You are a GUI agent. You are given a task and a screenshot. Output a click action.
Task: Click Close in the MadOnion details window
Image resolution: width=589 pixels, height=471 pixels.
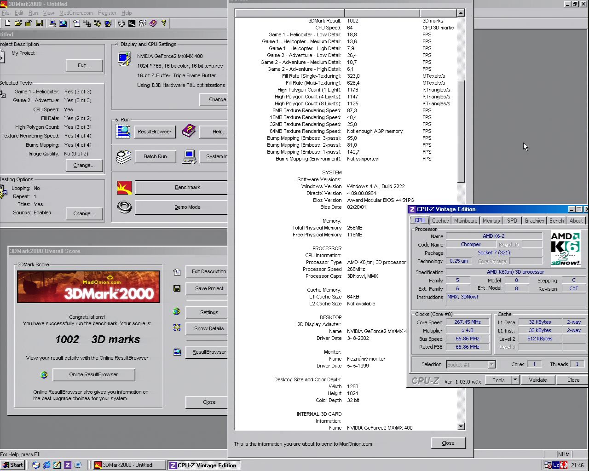coord(448,443)
